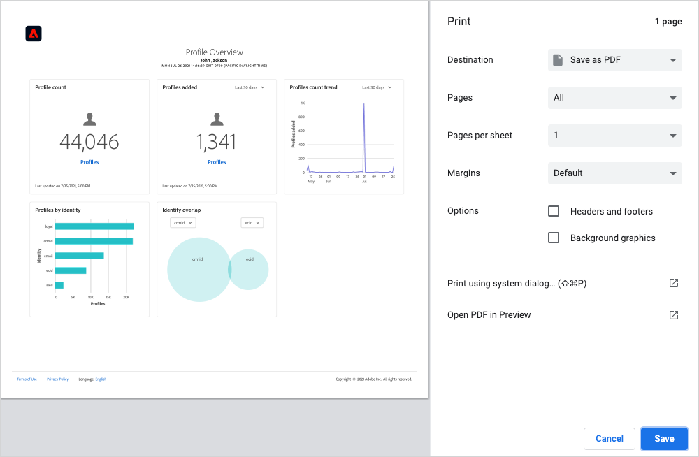Click the Save button
Screen dimensions: 699x457
(x=664, y=439)
